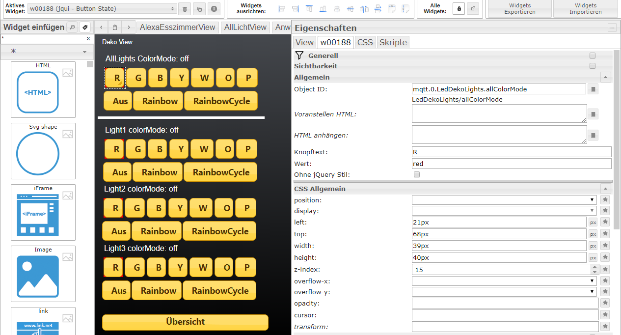Click the star icon beside the left field

pyautogui.click(x=605, y=222)
